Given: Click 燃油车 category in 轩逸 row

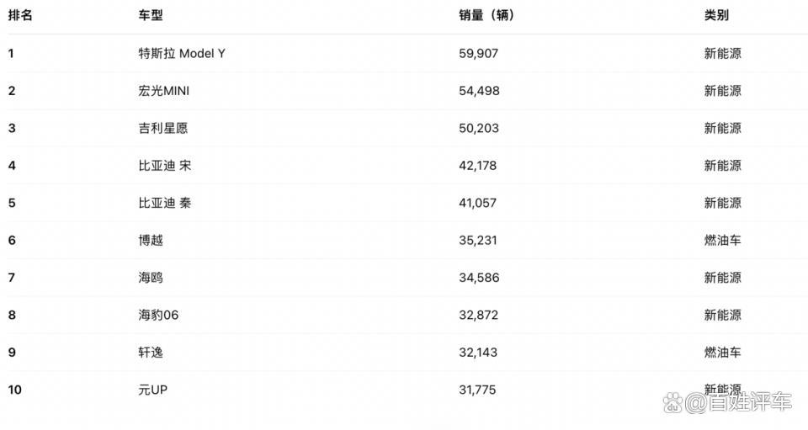Looking at the screenshot, I should tap(723, 353).
